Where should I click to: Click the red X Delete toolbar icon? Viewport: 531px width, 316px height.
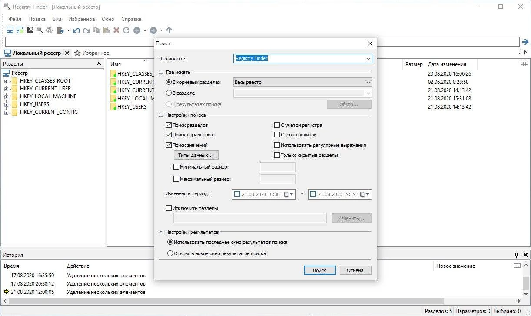pos(116,30)
